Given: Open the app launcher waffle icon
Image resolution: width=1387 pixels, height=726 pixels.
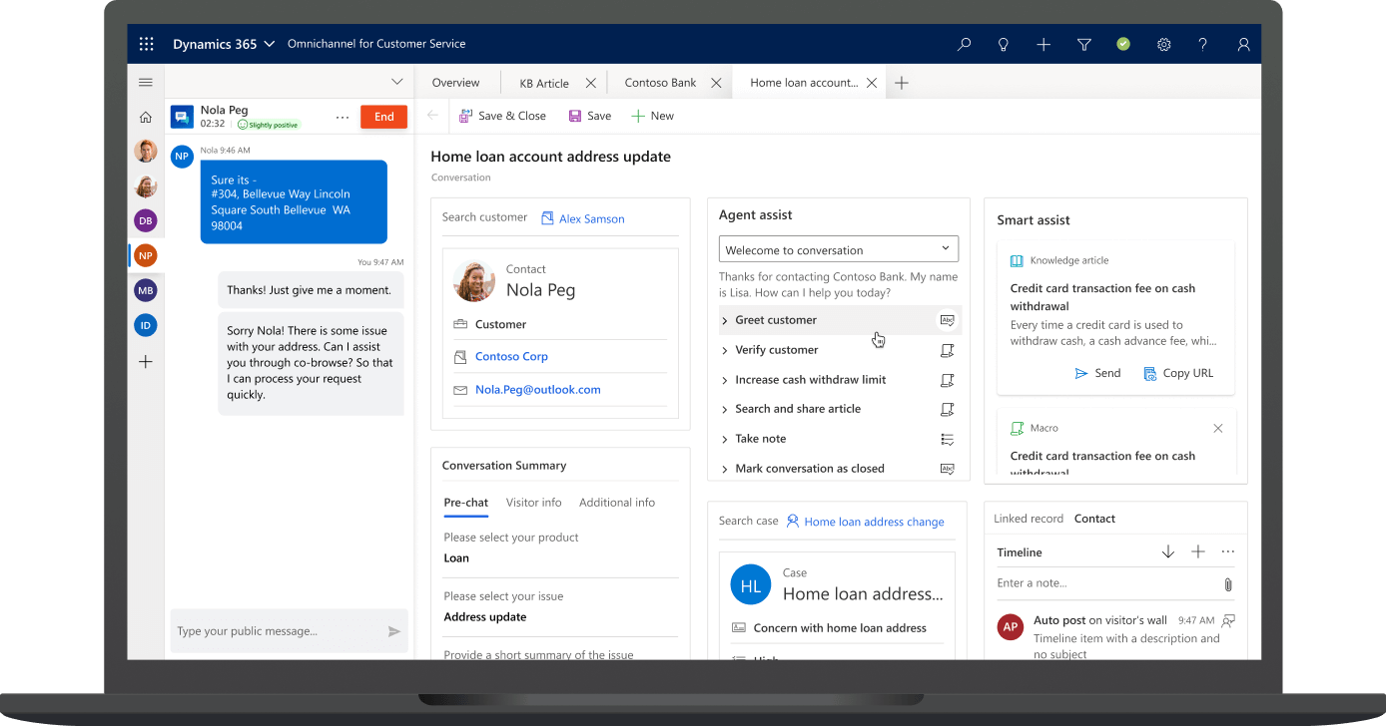Looking at the screenshot, I should [x=147, y=44].
